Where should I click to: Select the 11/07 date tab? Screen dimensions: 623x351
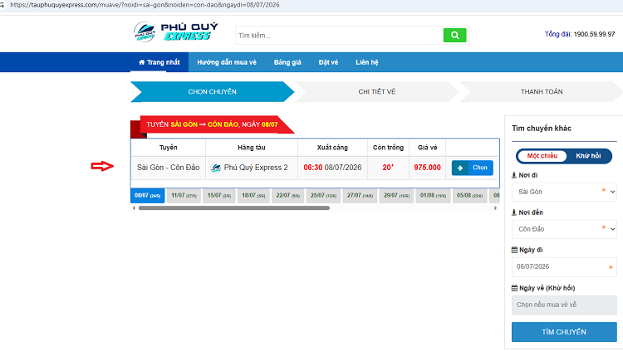184,196
